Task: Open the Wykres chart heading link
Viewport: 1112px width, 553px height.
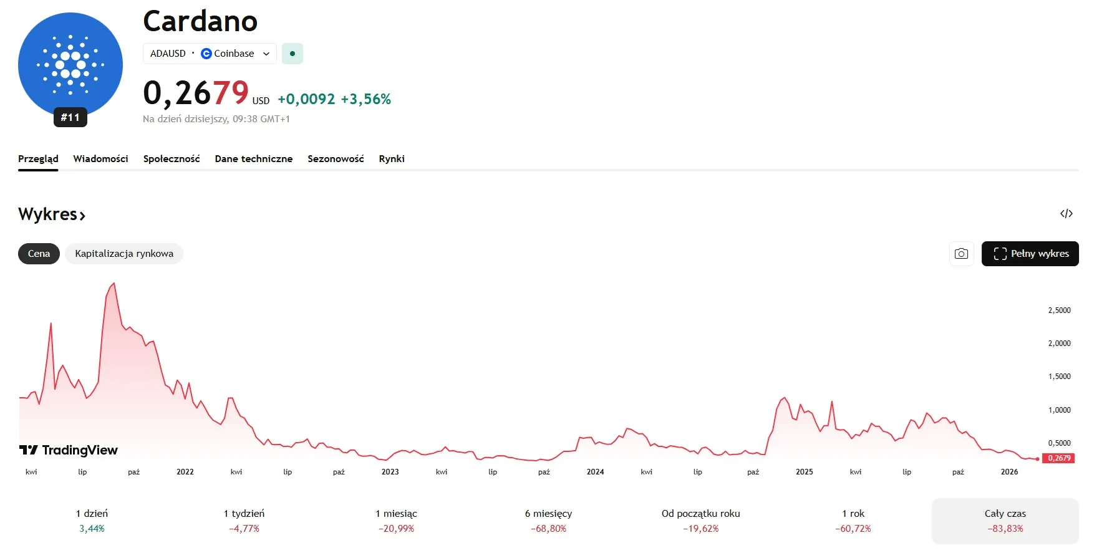Action: (x=52, y=214)
